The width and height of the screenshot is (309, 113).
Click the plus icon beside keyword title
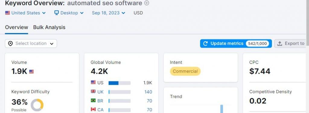147,3
